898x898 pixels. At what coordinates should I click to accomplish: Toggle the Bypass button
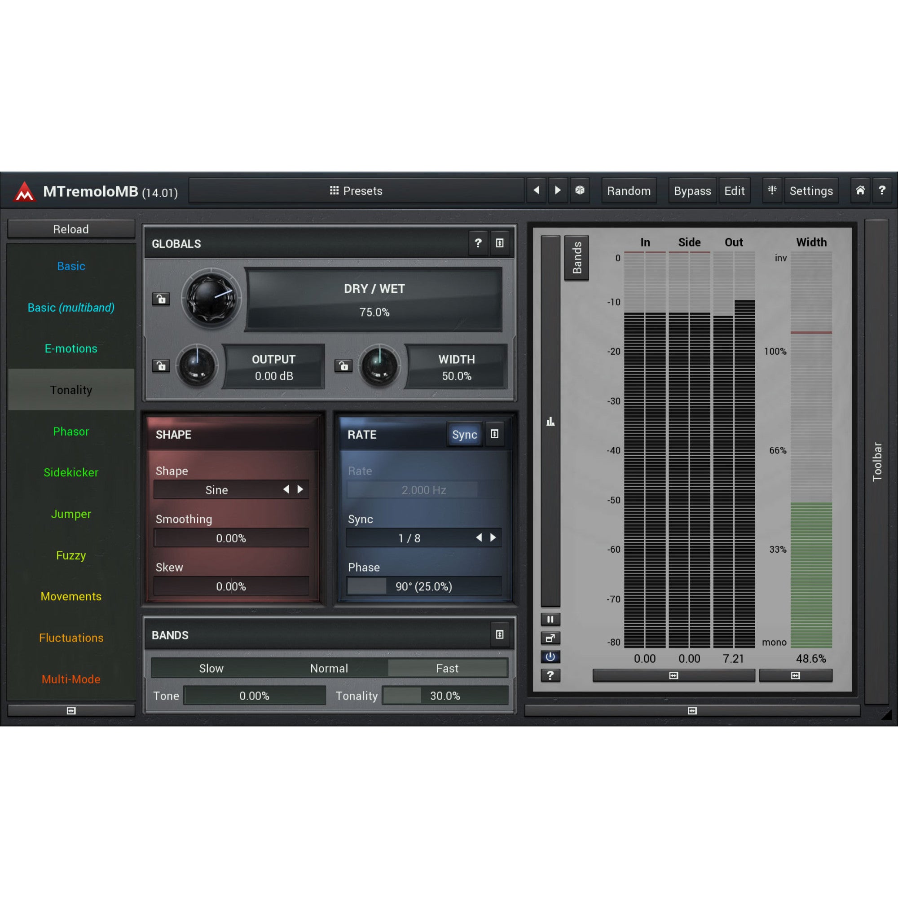(x=692, y=190)
